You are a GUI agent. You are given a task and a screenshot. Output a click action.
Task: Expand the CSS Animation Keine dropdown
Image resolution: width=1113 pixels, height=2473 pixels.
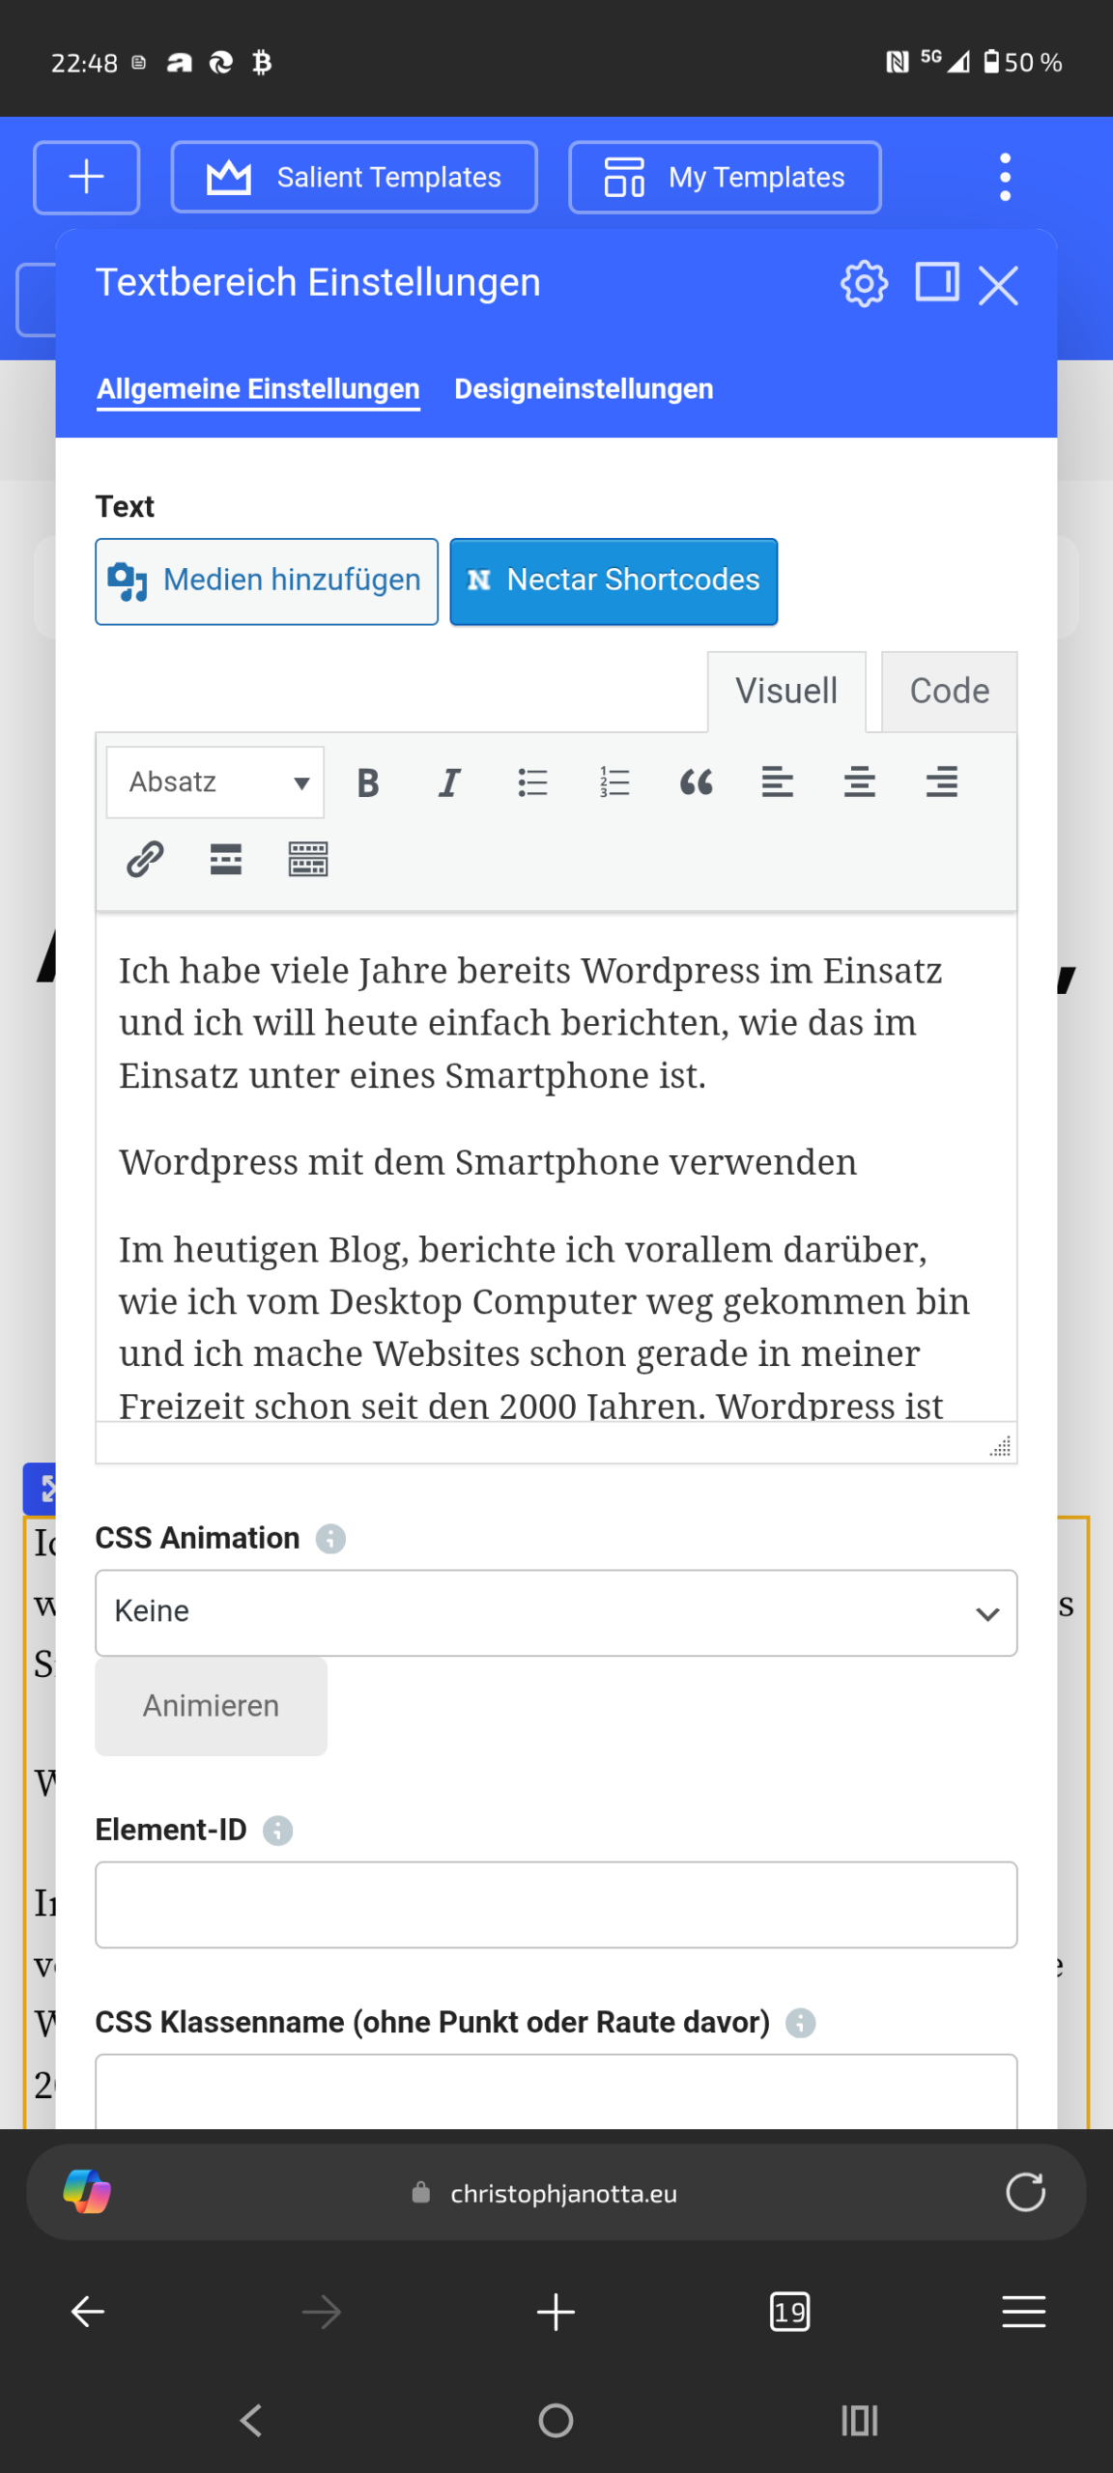[x=556, y=1612]
